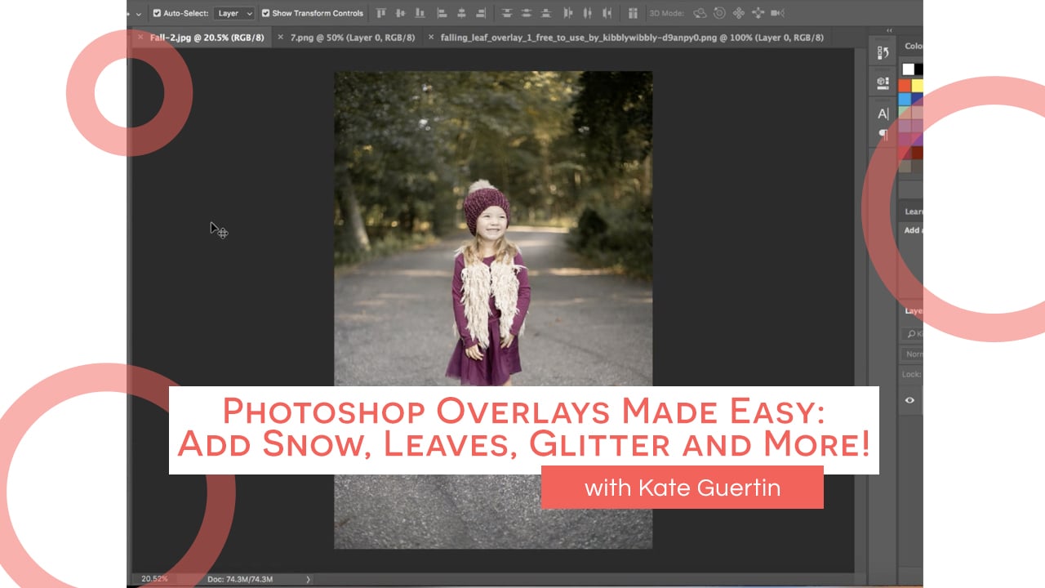The width and height of the screenshot is (1045, 588).
Task: Click the align vertical centers icon
Action: (x=400, y=13)
